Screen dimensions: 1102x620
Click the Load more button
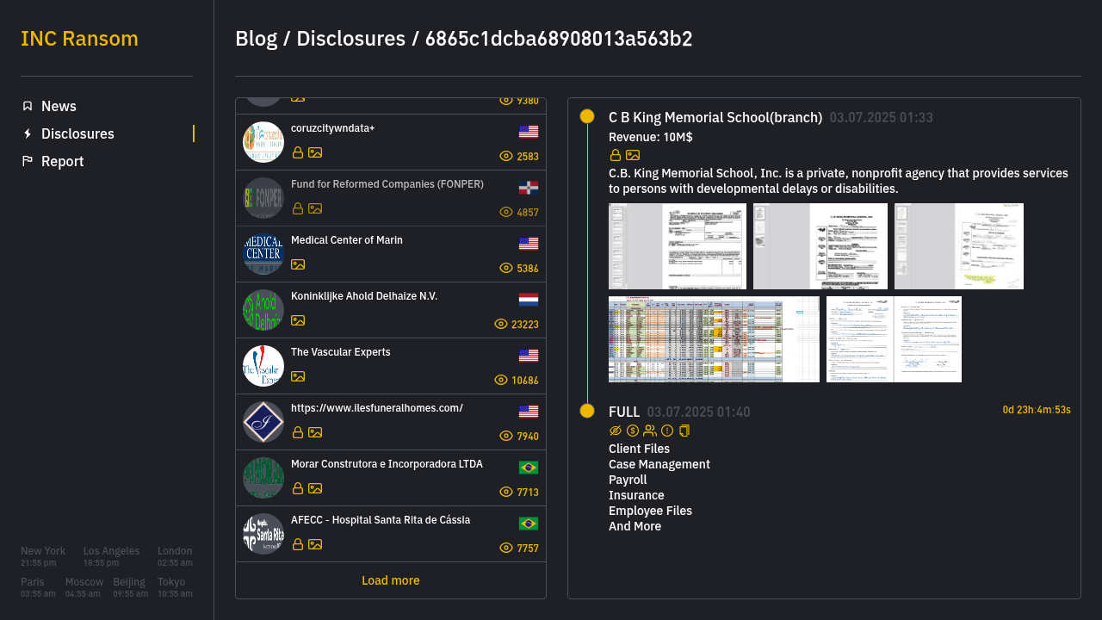click(x=390, y=580)
